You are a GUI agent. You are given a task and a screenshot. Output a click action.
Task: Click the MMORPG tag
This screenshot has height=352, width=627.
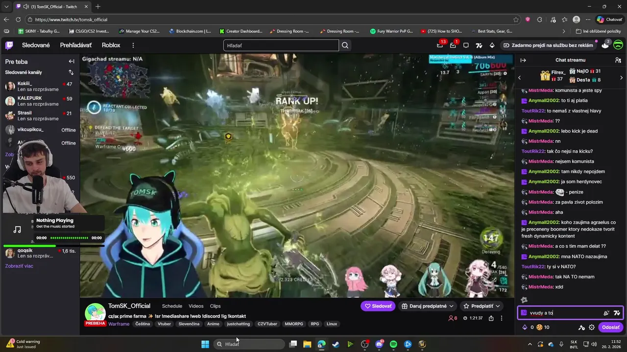point(294,324)
